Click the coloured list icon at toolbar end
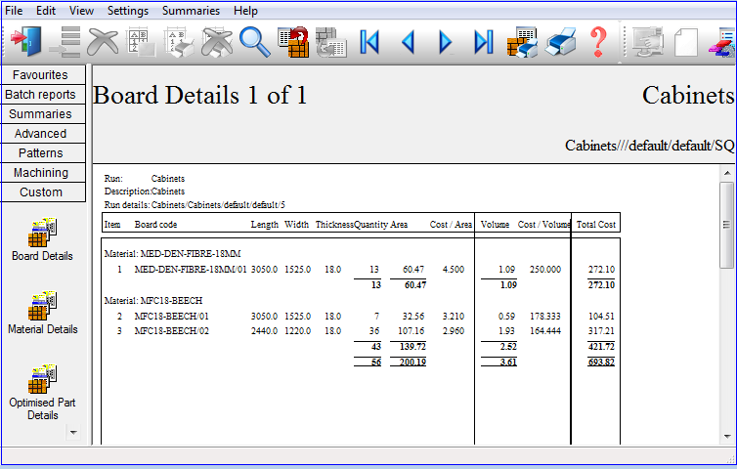737x469 pixels. (x=723, y=42)
